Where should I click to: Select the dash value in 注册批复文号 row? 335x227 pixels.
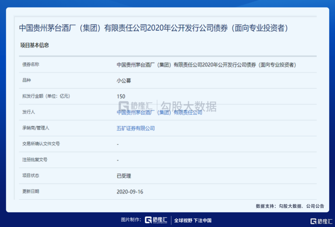coord(118,160)
